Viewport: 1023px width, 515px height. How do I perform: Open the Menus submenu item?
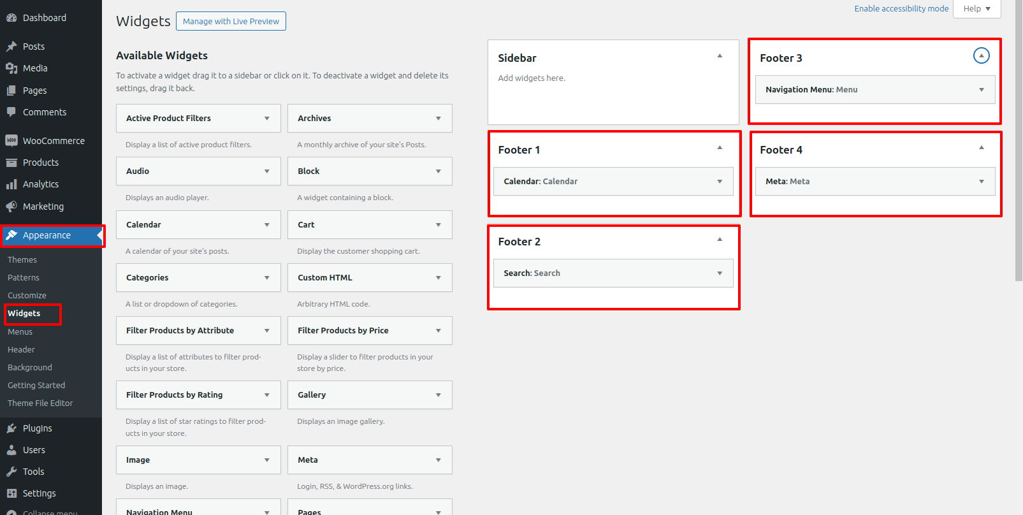[20, 332]
